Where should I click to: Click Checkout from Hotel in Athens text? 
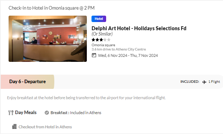point(45,127)
